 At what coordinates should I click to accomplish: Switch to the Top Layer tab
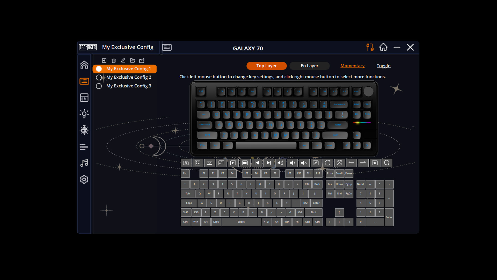[x=266, y=66]
